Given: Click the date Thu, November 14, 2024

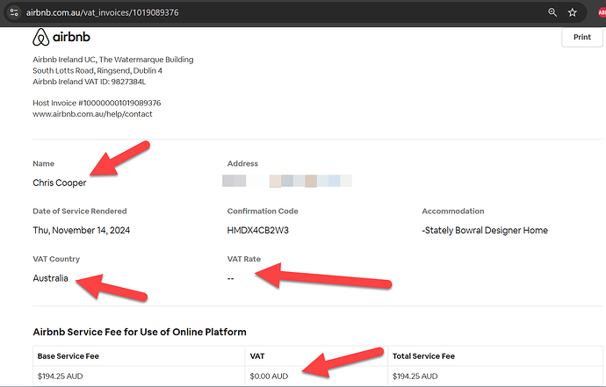Looking at the screenshot, I should click(x=81, y=230).
